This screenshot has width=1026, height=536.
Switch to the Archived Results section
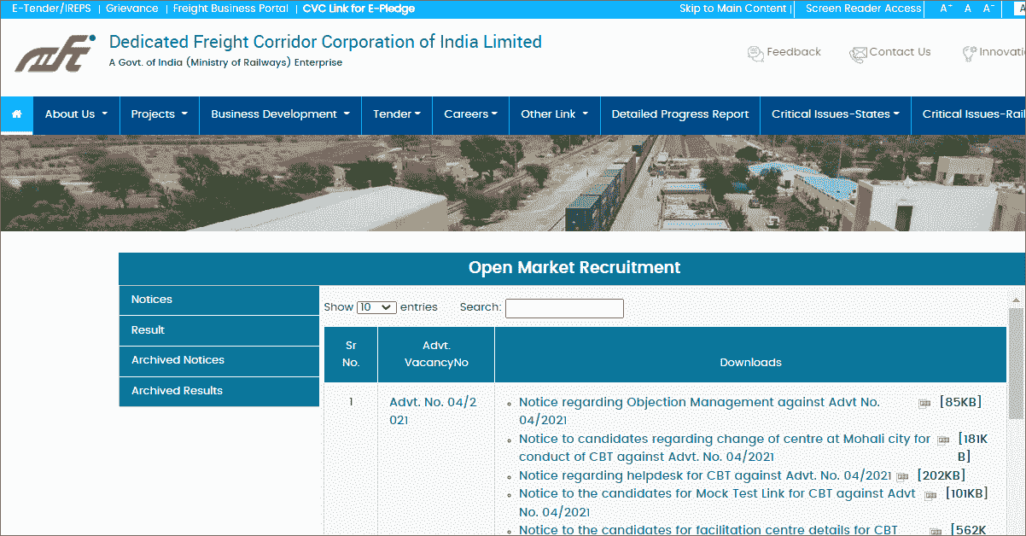point(177,391)
